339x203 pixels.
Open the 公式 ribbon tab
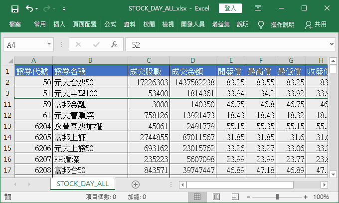[x=110, y=24]
